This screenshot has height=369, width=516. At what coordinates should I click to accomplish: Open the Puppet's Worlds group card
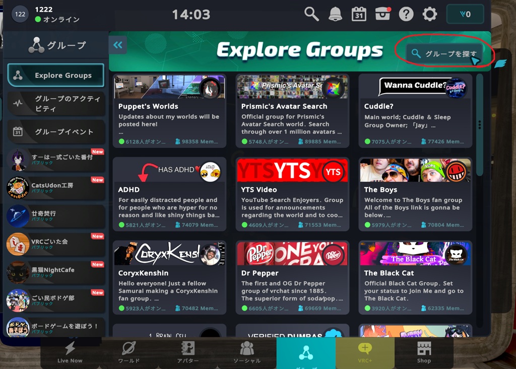(169, 111)
